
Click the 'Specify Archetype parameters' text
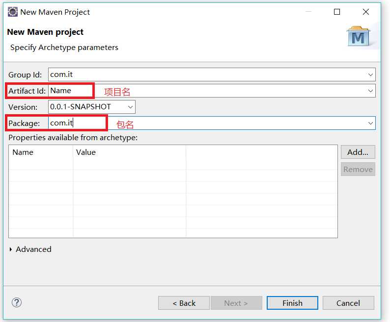click(x=64, y=48)
